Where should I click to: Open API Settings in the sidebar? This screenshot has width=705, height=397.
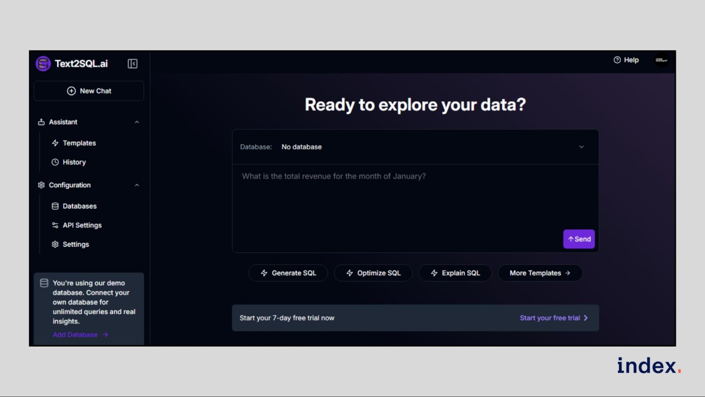pyautogui.click(x=82, y=225)
